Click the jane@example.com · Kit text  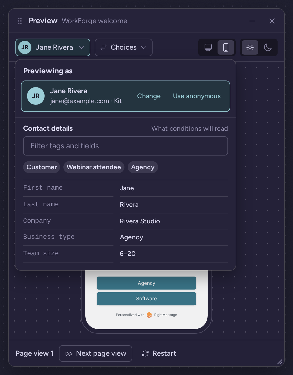86,101
